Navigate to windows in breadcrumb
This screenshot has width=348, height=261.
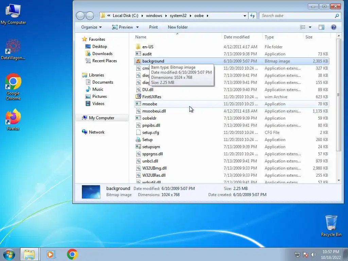click(154, 16)
